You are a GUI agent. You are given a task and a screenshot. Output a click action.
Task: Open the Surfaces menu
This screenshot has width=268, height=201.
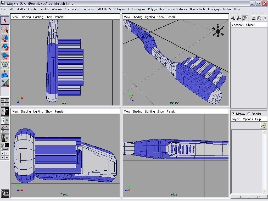(x=88, y=9)
